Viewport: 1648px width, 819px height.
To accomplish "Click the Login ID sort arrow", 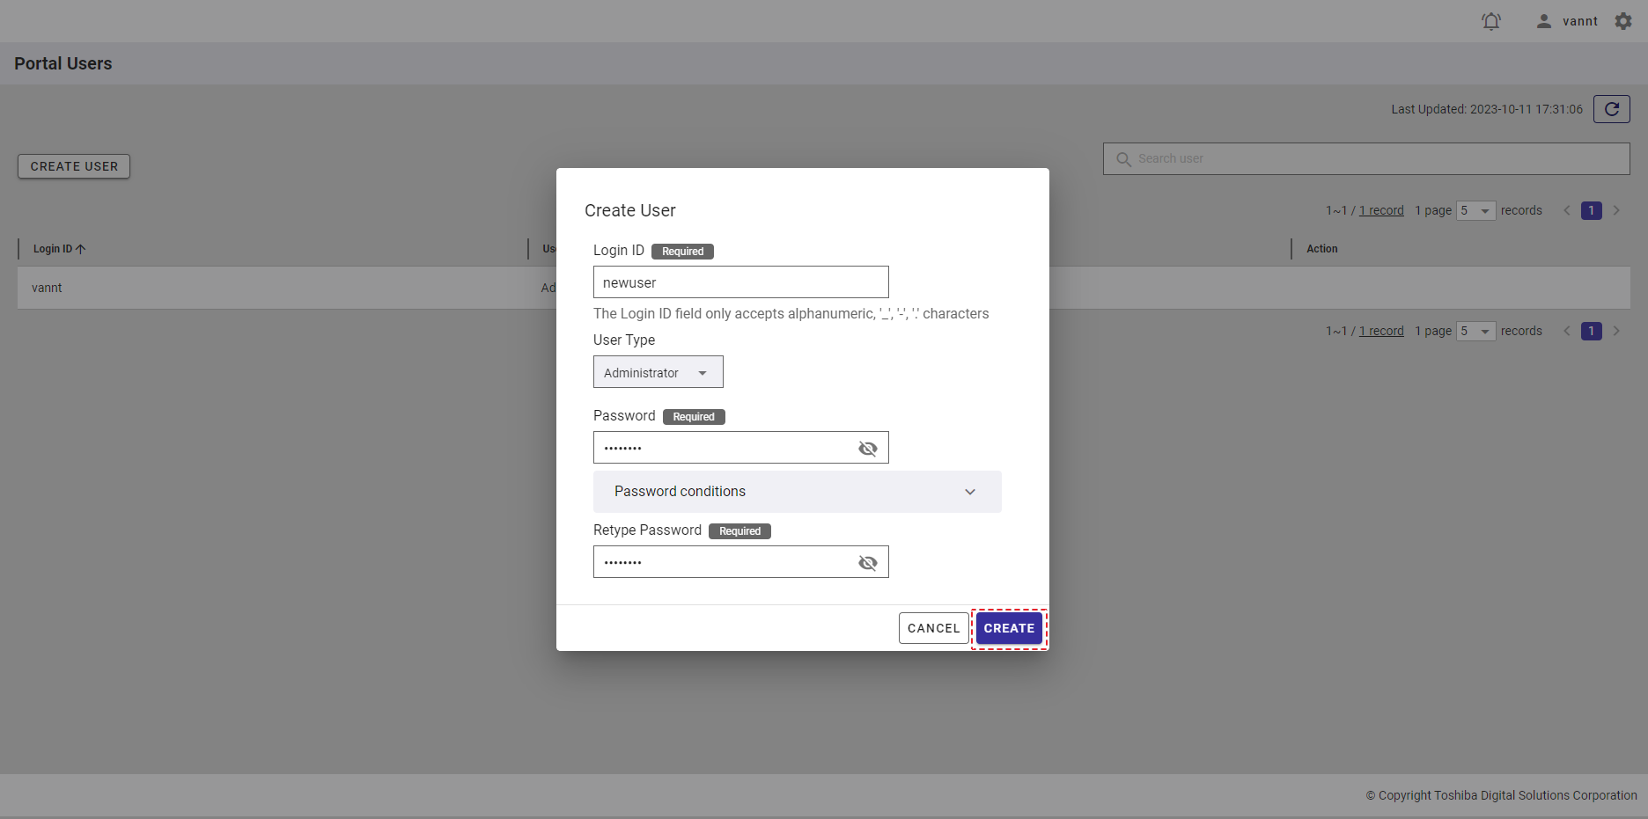I will (81, 250).
